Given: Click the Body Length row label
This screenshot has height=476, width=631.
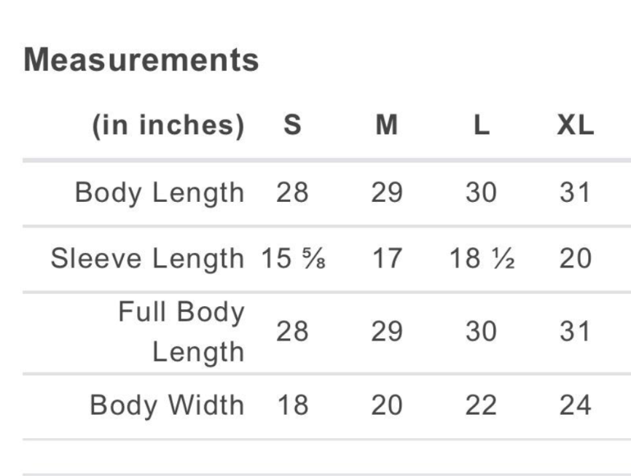Looking at the screenshot, I should 160,193.
